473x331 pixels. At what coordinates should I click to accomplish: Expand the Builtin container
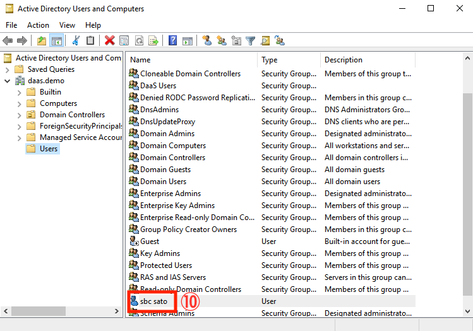[x=20, y=93]
